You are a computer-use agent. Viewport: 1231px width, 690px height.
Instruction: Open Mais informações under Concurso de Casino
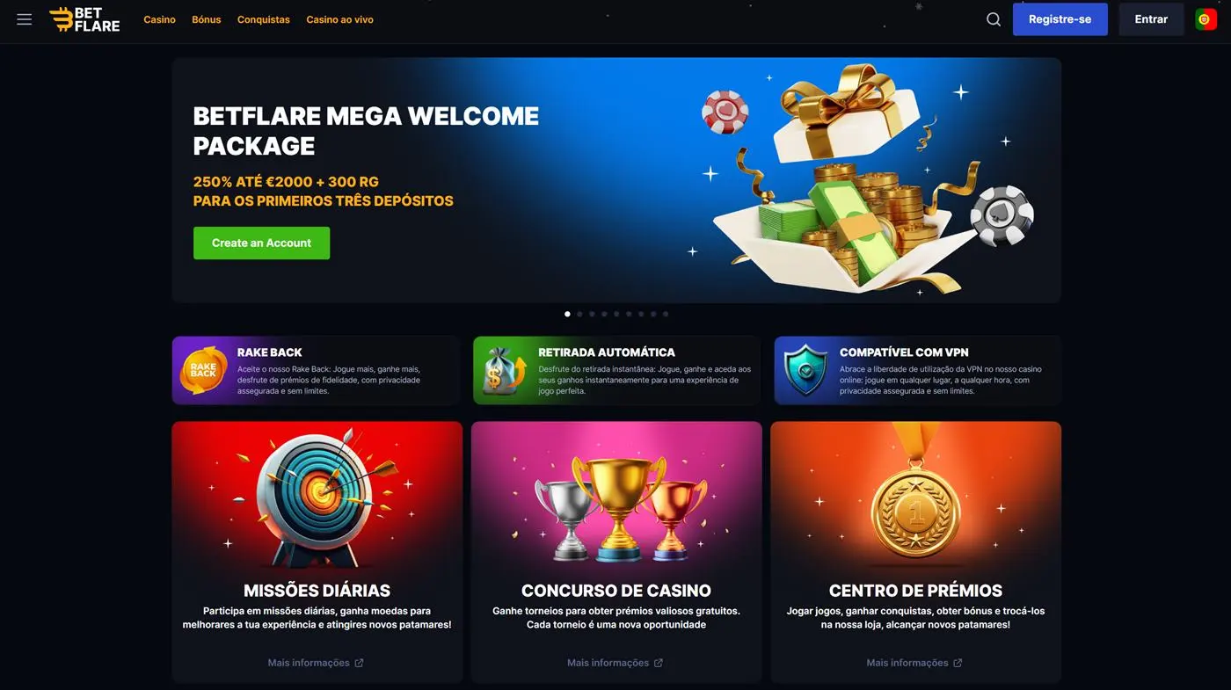coord(615,663)
